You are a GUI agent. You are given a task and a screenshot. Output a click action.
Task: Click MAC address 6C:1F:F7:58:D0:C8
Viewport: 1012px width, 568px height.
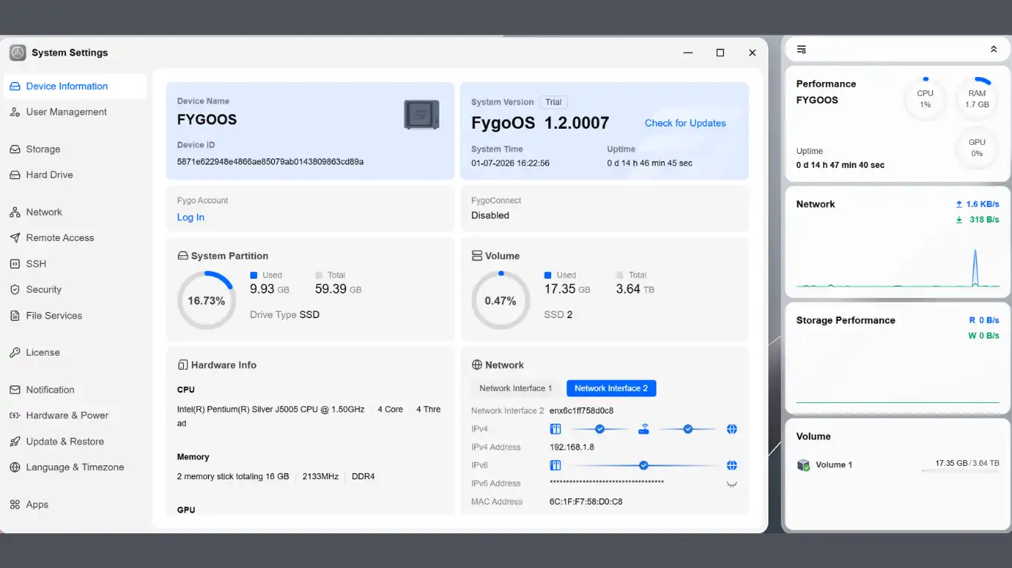pyautogui.click(x=586, y=502)
